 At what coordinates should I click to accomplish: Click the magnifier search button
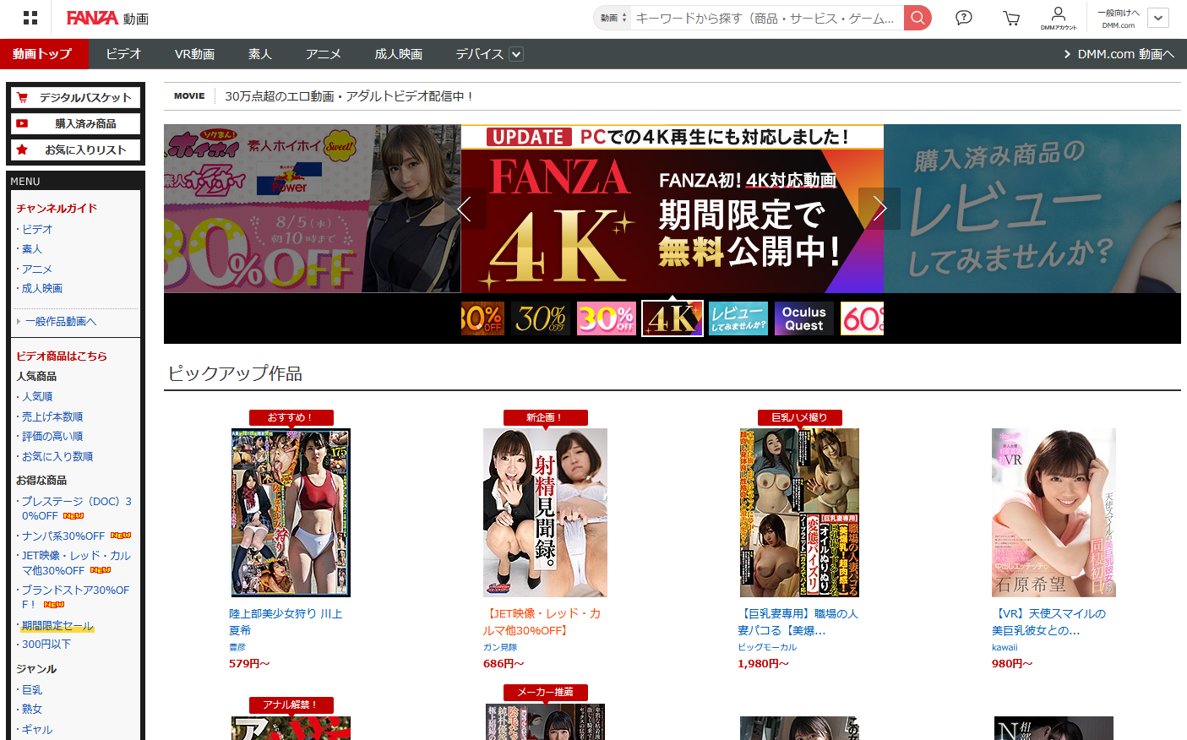tap(917, 18)
